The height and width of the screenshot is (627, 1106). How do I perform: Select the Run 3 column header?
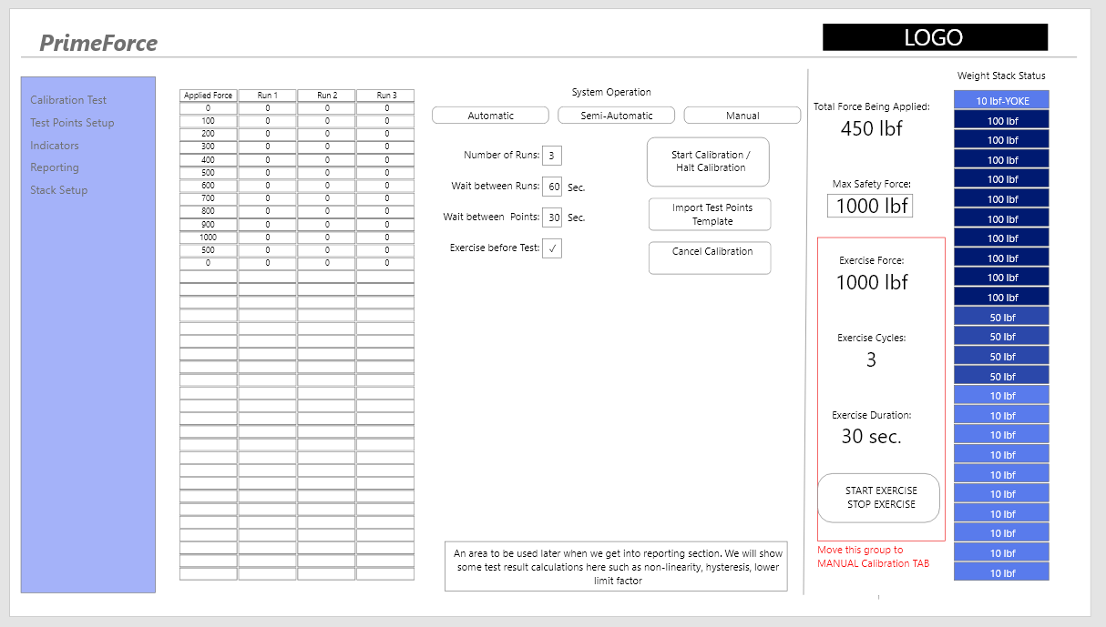click(385, 96)
